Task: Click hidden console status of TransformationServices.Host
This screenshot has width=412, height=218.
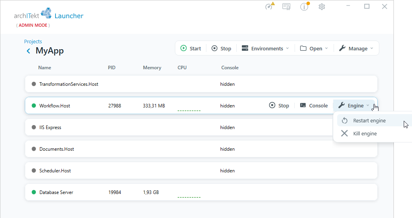Action: (227, 84)
